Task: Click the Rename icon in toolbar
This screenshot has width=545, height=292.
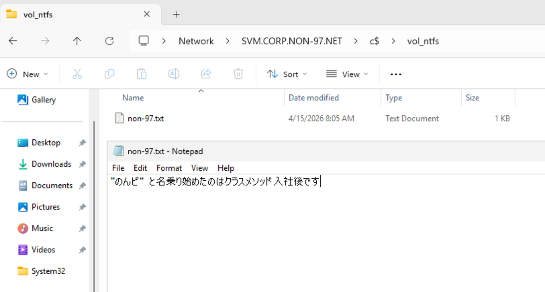Action: [x=174, y=74]
